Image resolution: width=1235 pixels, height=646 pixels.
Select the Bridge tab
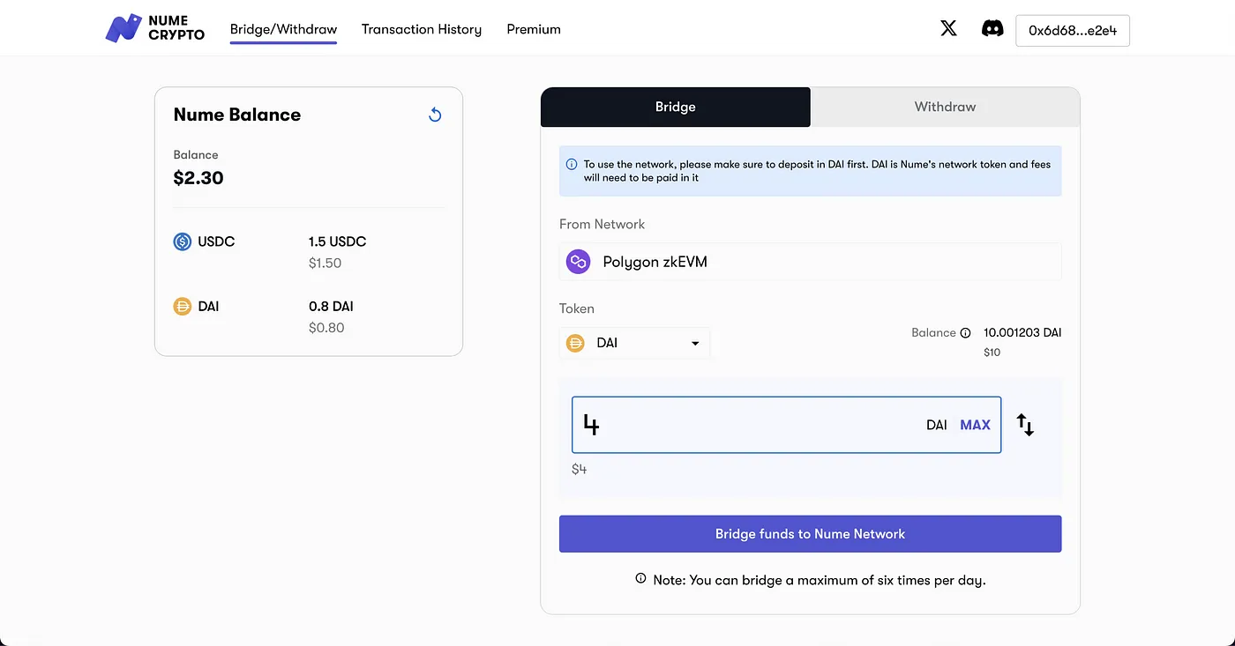676,107
